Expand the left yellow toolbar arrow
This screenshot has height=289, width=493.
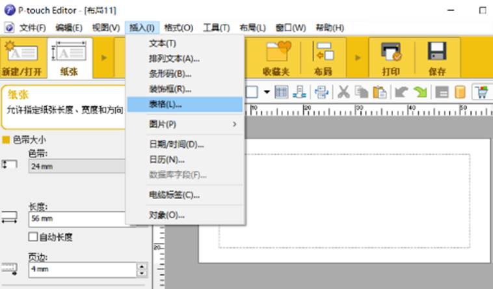104,58
